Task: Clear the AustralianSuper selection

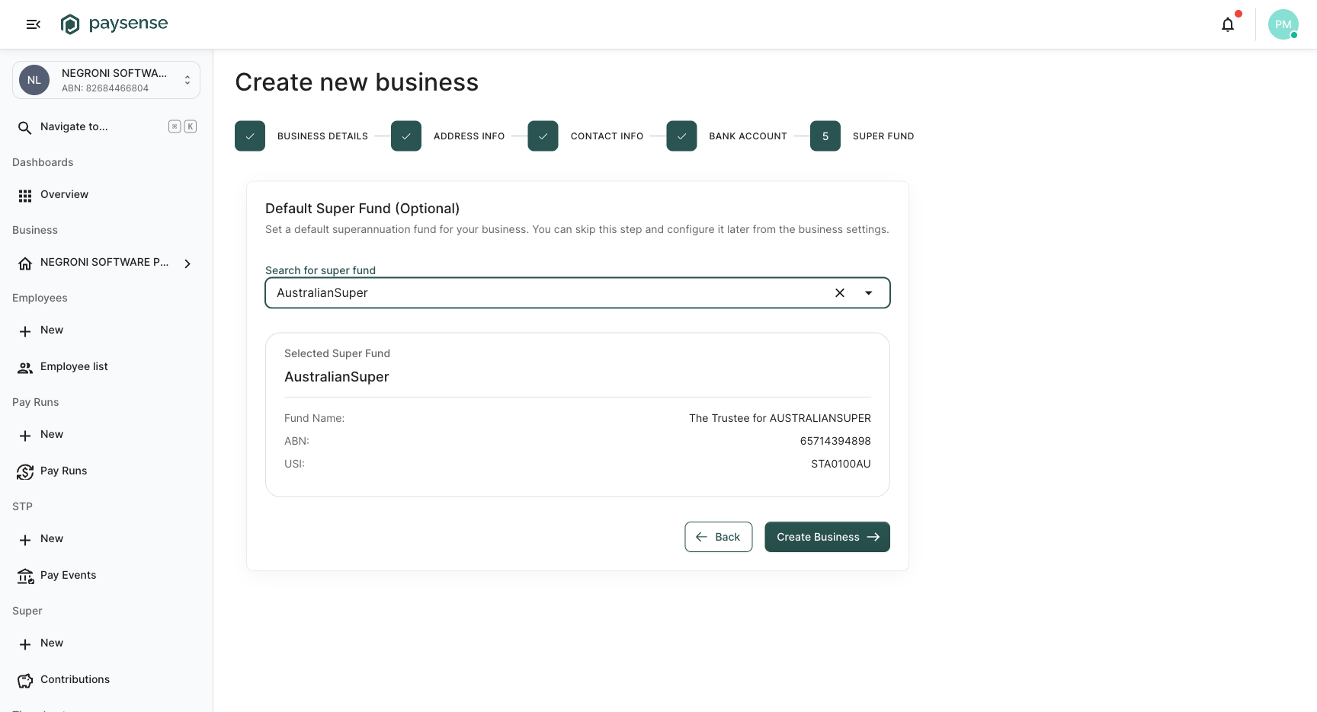Action: pyautogui.click(x=840, y=293)
